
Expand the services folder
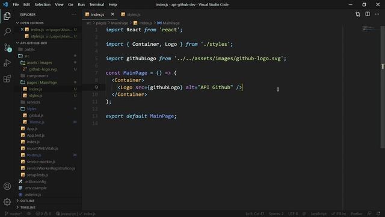(34, 102)
